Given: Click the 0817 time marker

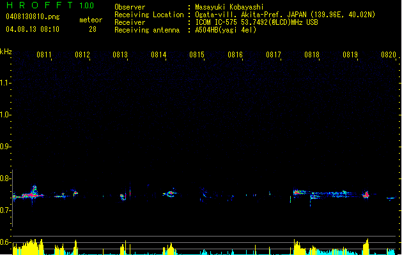Looking at the screenshot, I should pyautogui.click(x=274, y=55).
